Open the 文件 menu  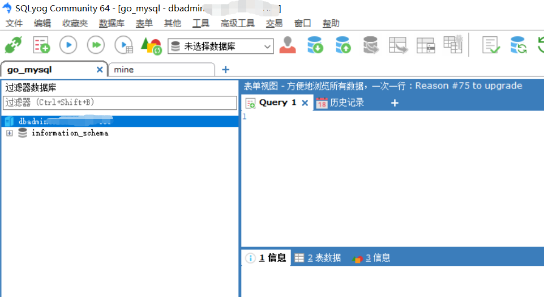[x=14, y=23]
